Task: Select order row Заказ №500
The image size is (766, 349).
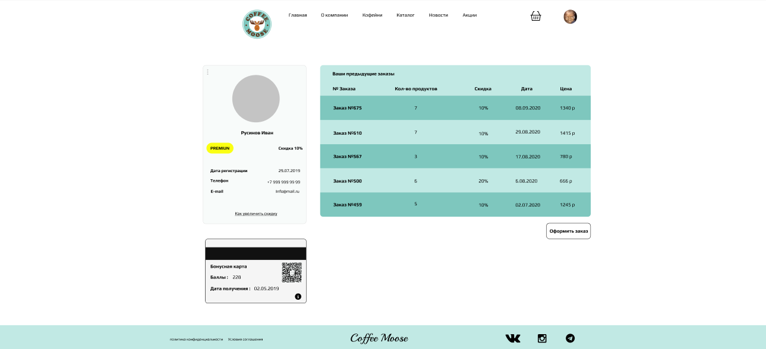Action: coord(455,180)
